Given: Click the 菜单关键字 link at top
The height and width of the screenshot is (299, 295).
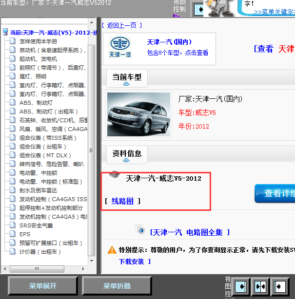Looking at the screenshot, I should [x=275, y=12].
